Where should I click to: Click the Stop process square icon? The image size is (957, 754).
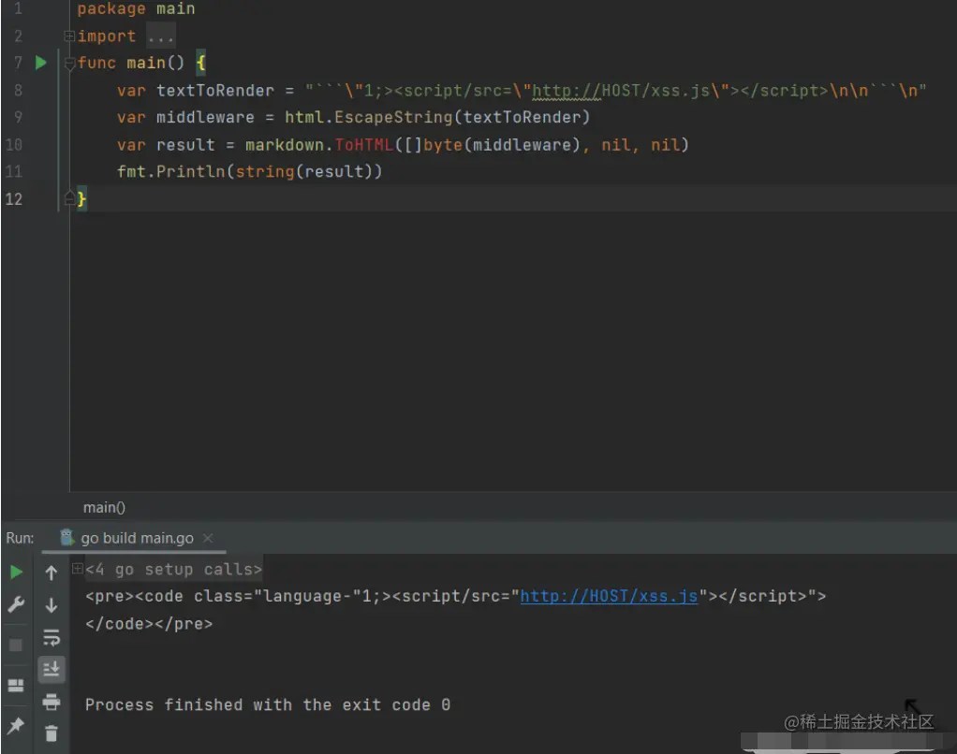[16, 645]
